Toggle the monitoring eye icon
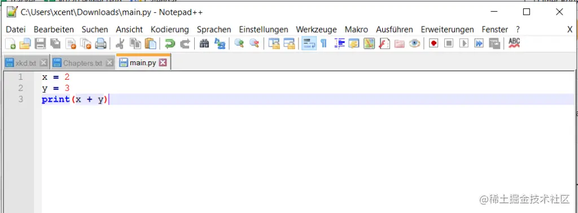 (415, 44)
